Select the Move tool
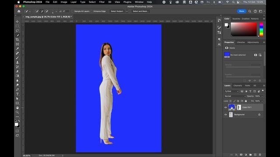280x157 pixels. click(x=17, y=21)
